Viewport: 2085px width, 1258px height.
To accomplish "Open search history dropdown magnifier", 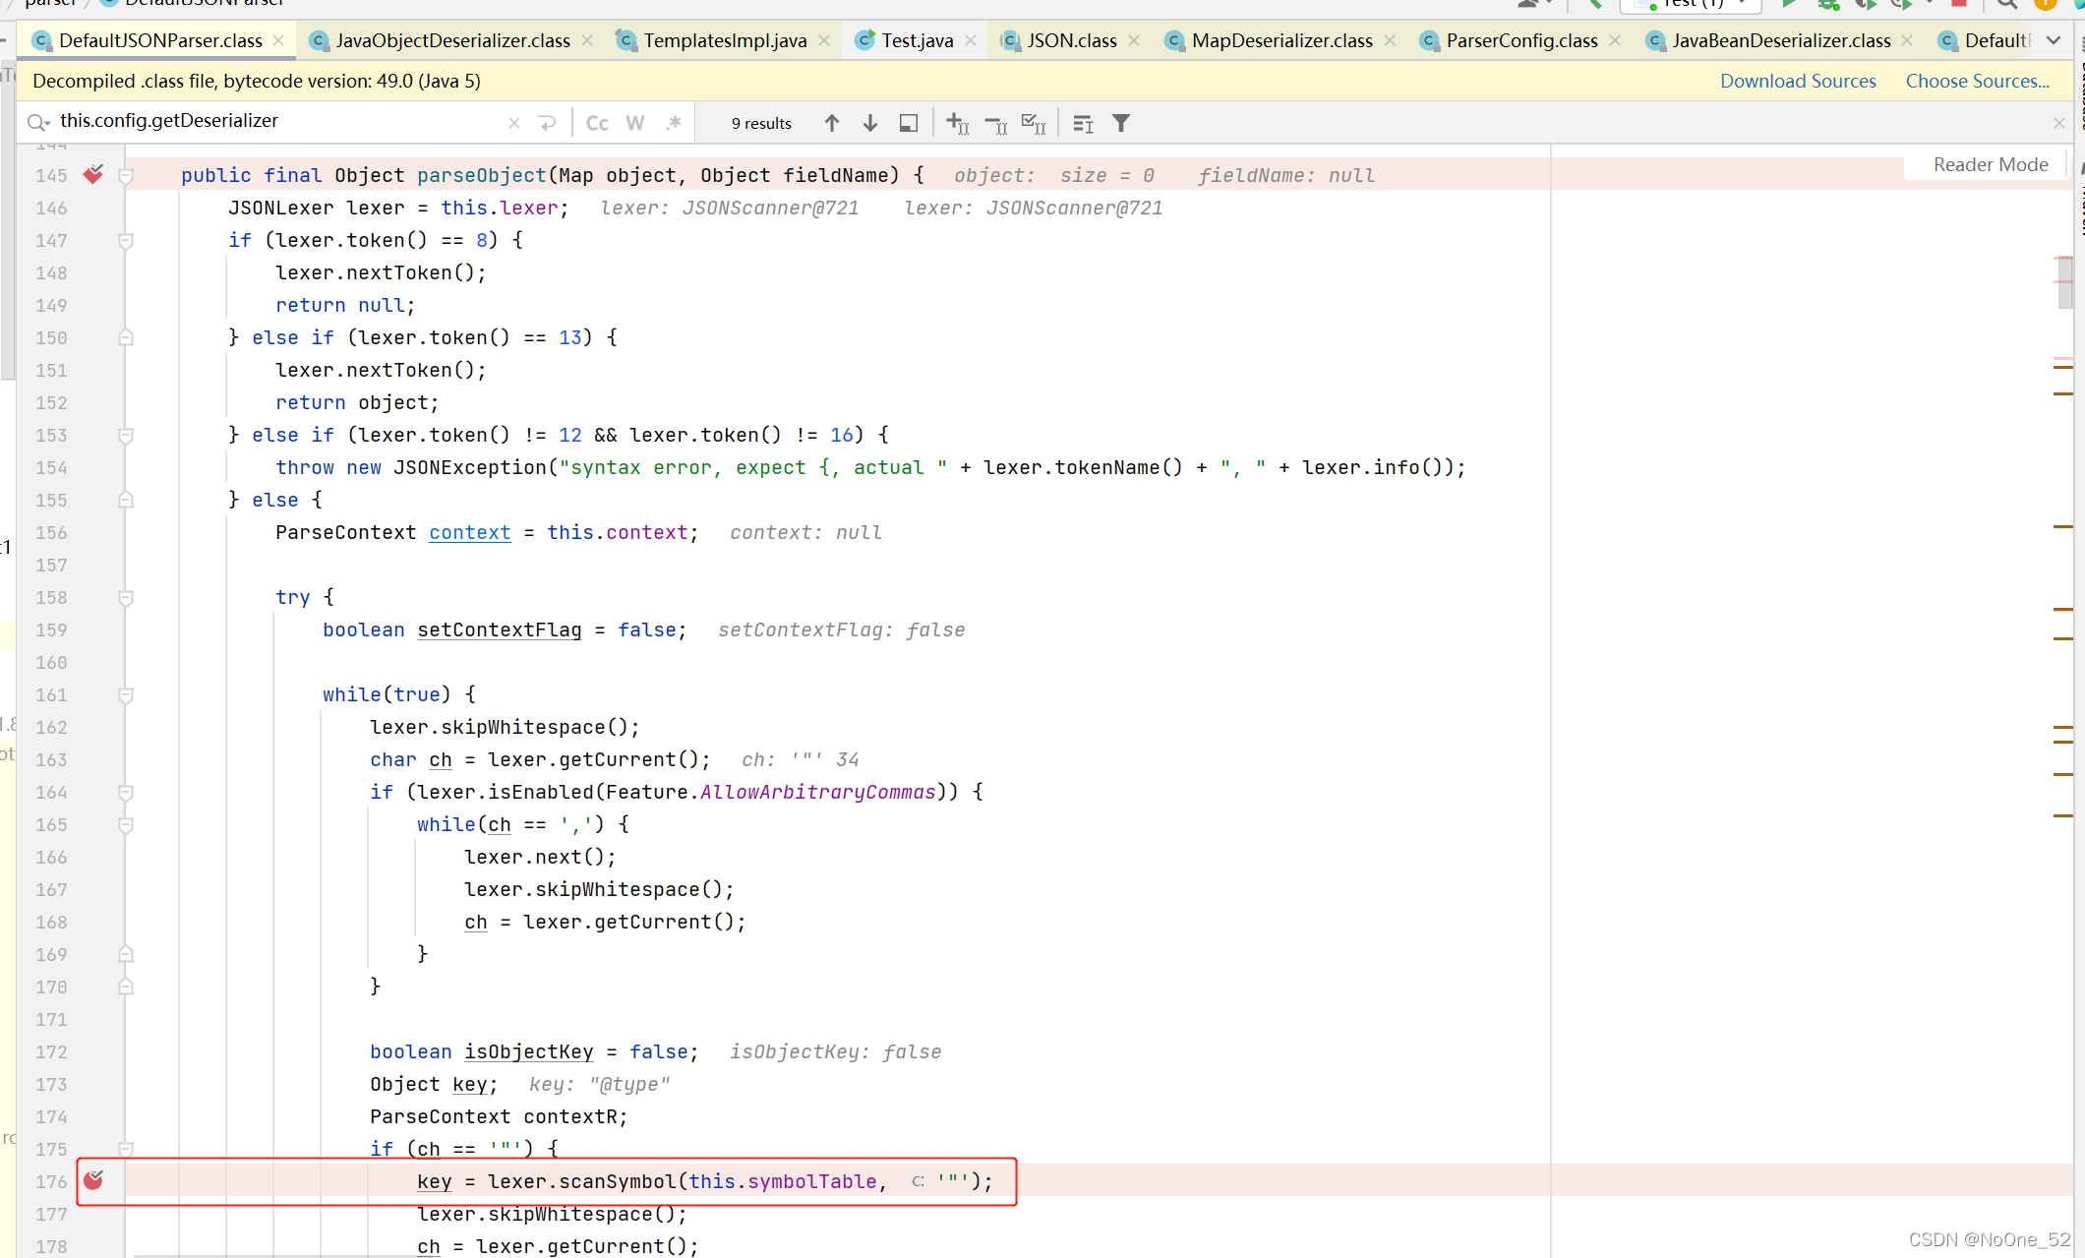I will [x=38, y=122].
